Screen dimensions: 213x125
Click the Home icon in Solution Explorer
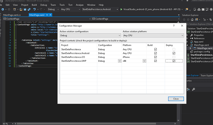coord(192,20)
